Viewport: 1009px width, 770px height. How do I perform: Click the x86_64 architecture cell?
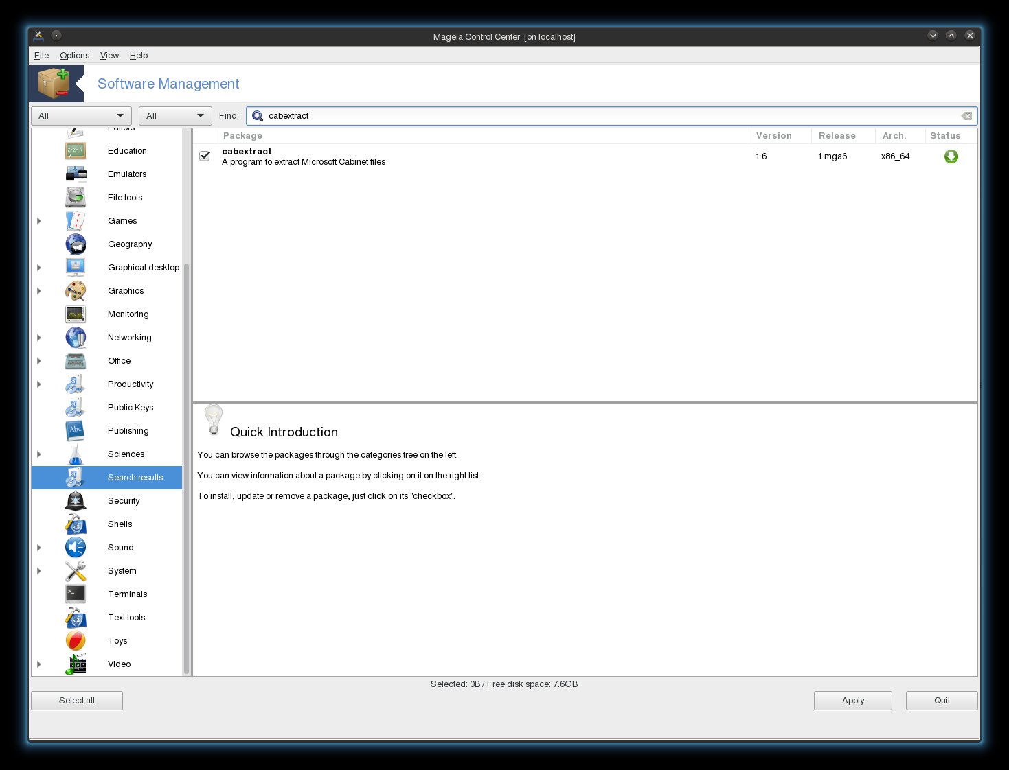[895, 156]
